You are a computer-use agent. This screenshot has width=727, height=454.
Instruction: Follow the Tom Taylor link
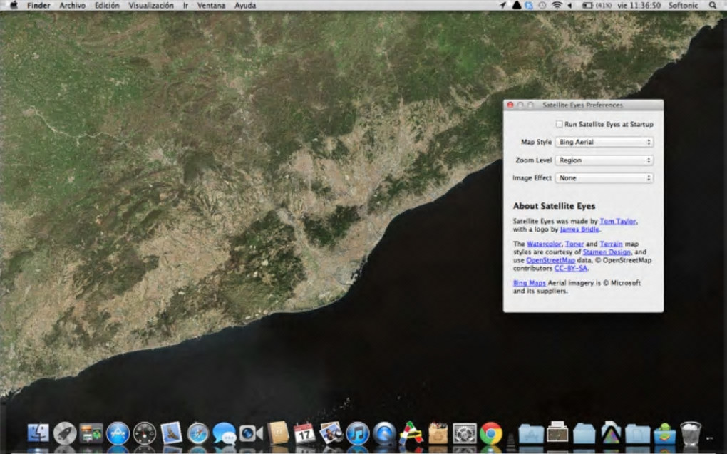click(617, 222)
